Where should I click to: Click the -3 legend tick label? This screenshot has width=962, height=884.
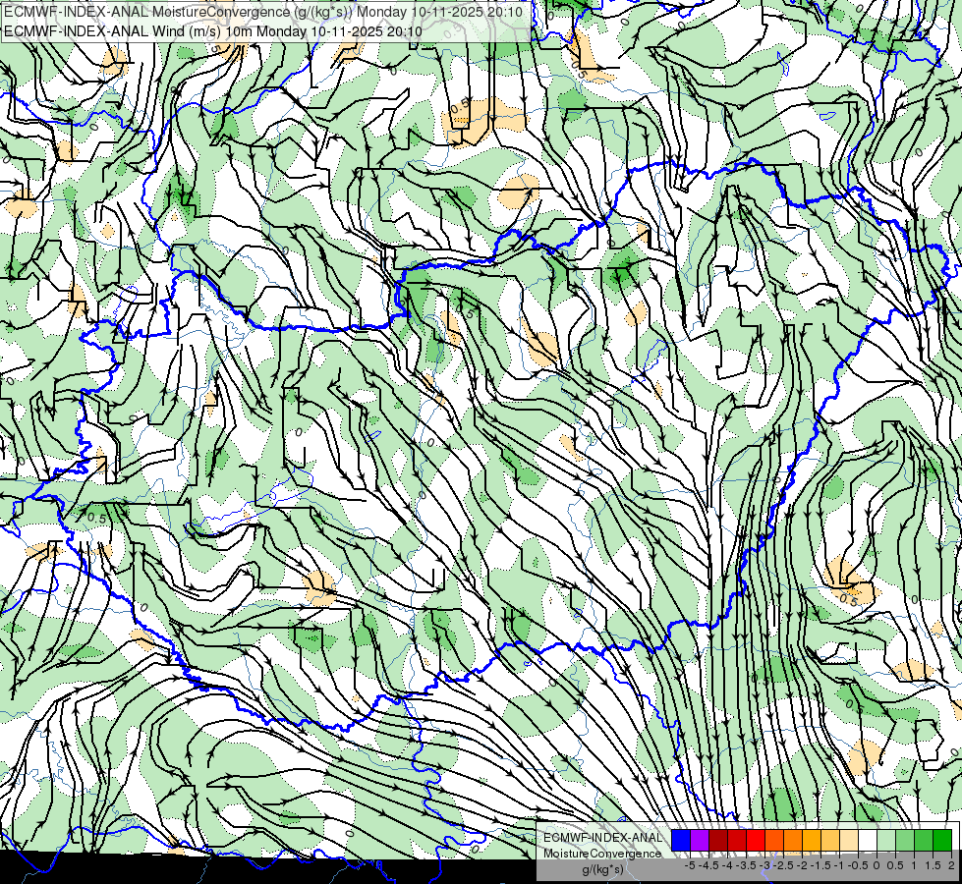tap(765, 865)
